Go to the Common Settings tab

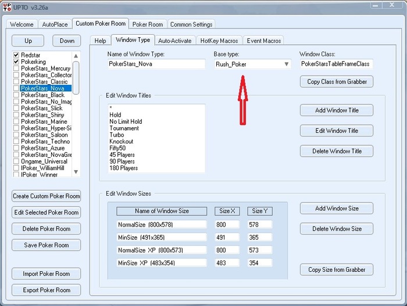tap(191, 24)
